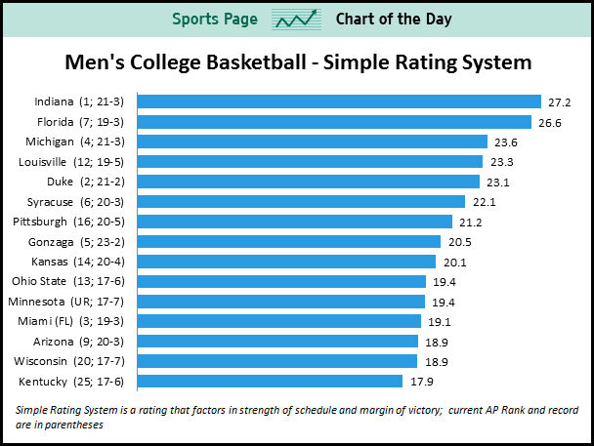Viewport: 594px width, 446px height.
Task: Click the Sports Page header text
Action: pos(213,20)
